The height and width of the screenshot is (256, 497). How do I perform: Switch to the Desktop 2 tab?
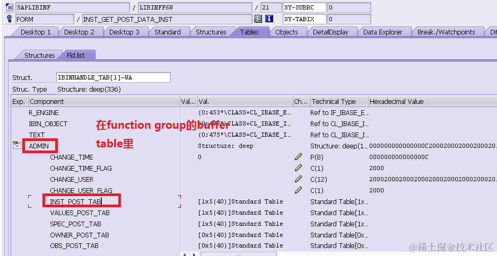79,32
